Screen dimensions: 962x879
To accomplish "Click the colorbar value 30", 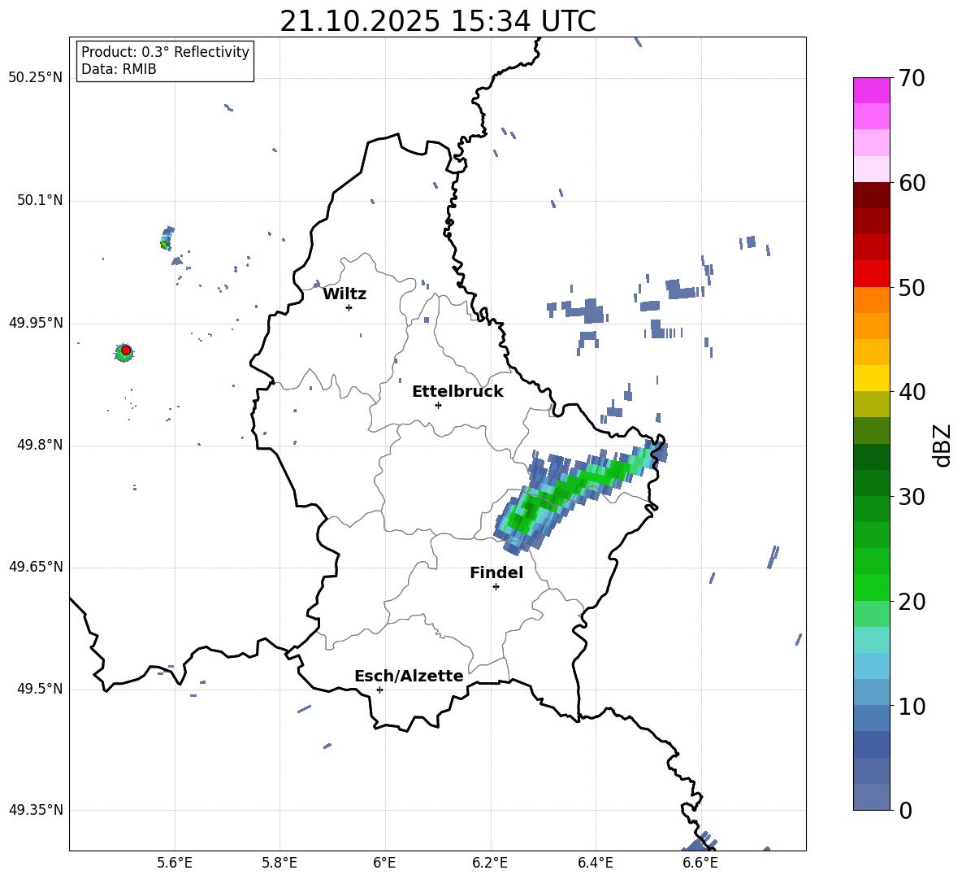I will pyautogui.click(x=912, y=497).
